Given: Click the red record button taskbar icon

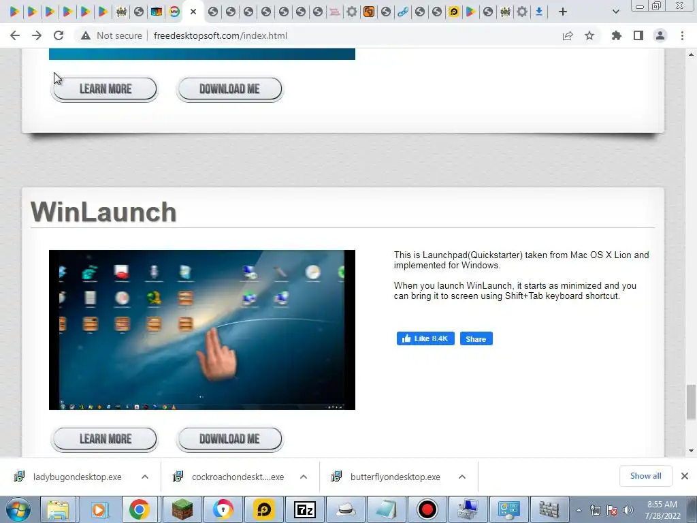Looking at the screenshot, I should [427, 509].
